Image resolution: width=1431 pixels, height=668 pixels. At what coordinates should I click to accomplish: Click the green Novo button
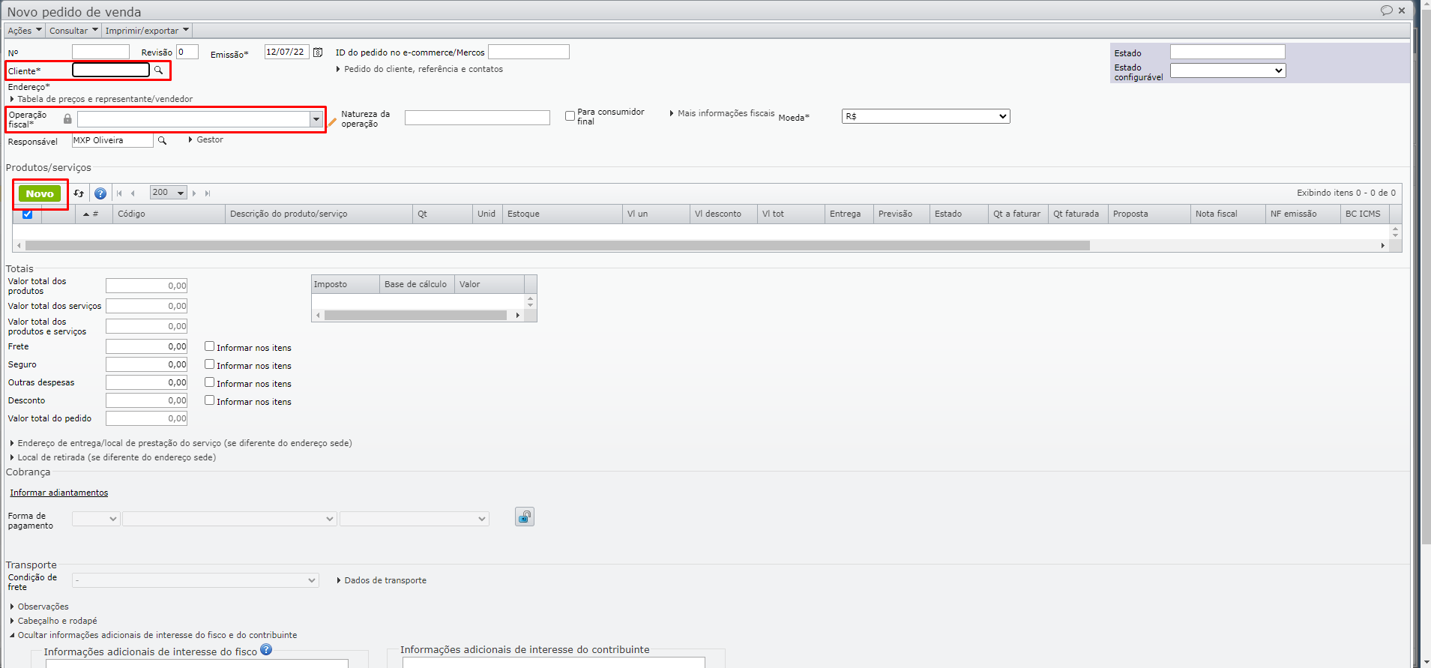point(40,193)
